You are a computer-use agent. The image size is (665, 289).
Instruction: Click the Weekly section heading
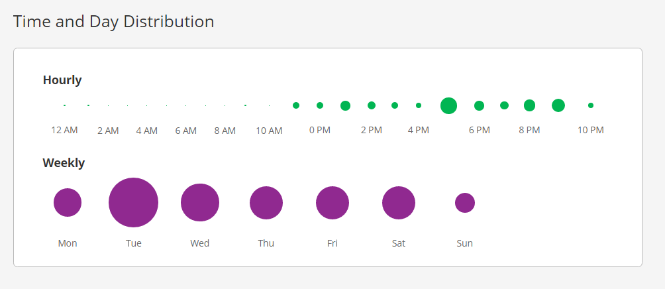pyautogui.click(x=64, y=162)
